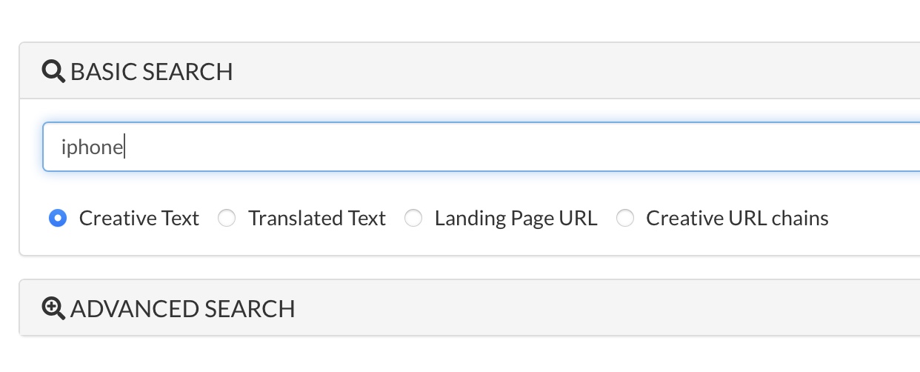This screenshot has width=920, height=372.
Task: Click the "Creative Text" label text
Action: tap(139, 219)
